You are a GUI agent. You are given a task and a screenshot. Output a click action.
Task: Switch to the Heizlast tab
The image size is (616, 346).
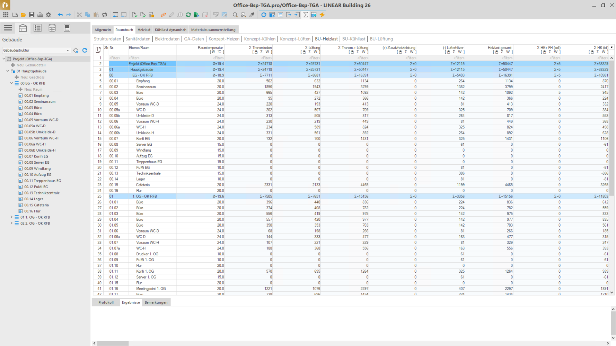(x=144, y=30)
